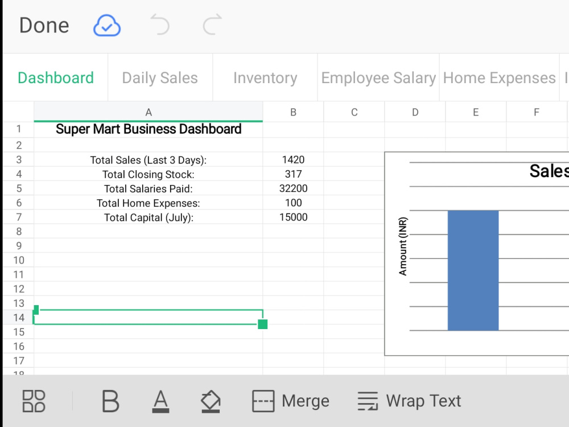Tap the Done button

[x=44, y=26]
